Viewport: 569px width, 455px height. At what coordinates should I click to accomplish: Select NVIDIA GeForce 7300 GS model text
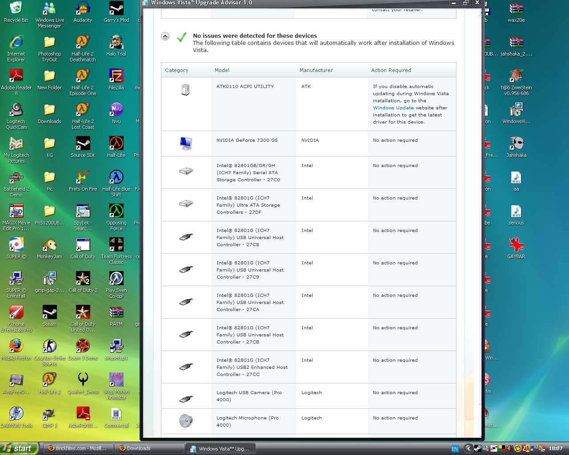point(247,140)
